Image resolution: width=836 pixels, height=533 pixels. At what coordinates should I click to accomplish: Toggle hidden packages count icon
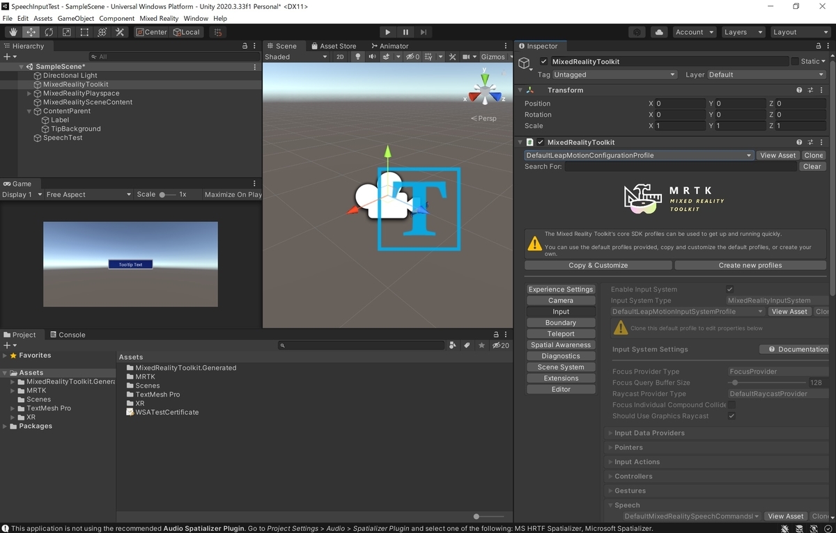500,345
